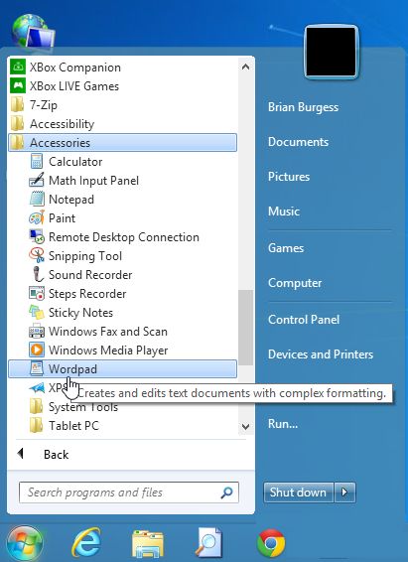Image resolution: width=408 pixels, height=562 pixels.
Task: Open Internet Explorer from the taskbar
Action: point(86,543)
